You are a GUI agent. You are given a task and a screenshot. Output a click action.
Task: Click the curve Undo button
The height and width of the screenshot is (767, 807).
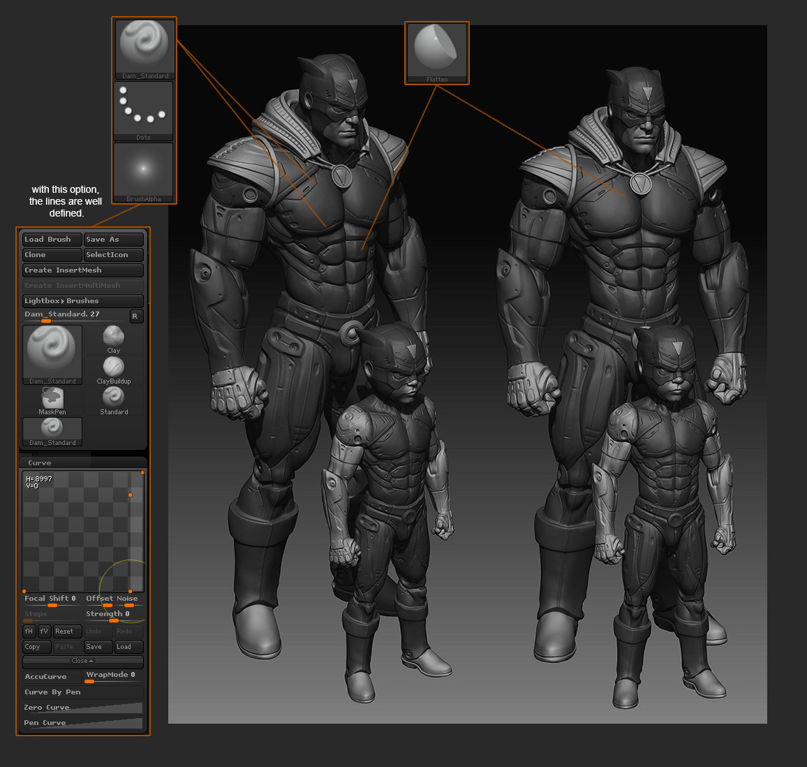pyautogui.click(x=98, y=631)
